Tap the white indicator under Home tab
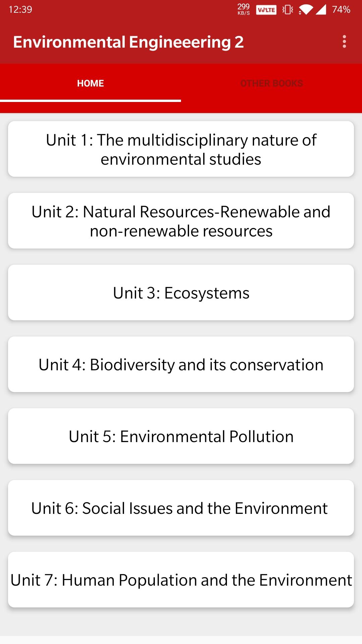This screenshot has height=644, width=362. coord(90,100)
